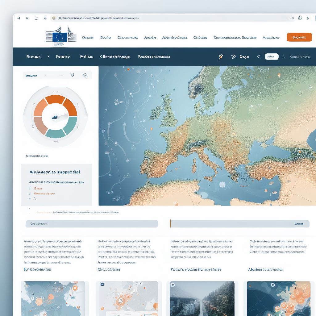
Task: Click the rocket icon in the dark navigation bar
Action: click(x=221, y=57)
